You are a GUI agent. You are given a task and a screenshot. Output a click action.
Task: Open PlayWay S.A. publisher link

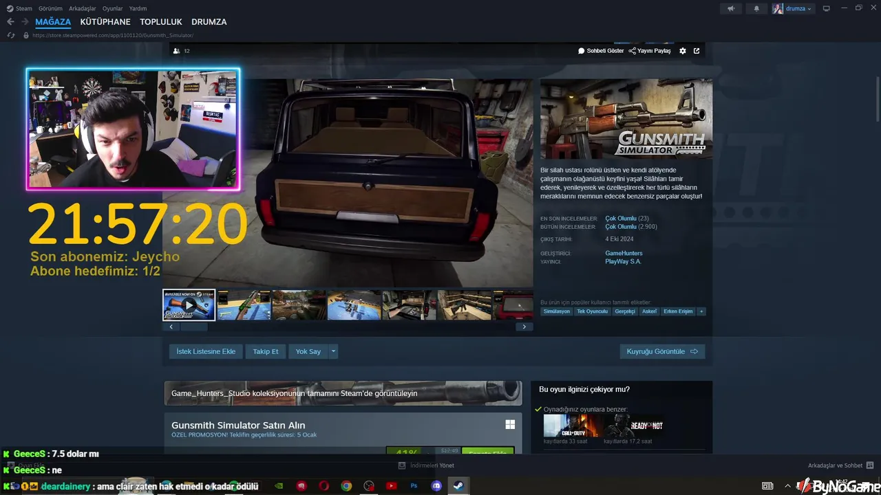pyautogui.click(x=623, y=261)
